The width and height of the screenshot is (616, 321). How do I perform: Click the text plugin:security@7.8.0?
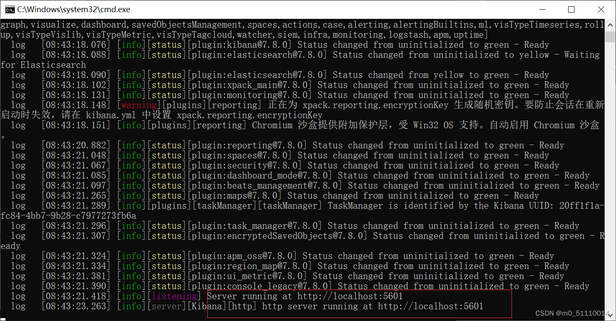tap(245, 166)
